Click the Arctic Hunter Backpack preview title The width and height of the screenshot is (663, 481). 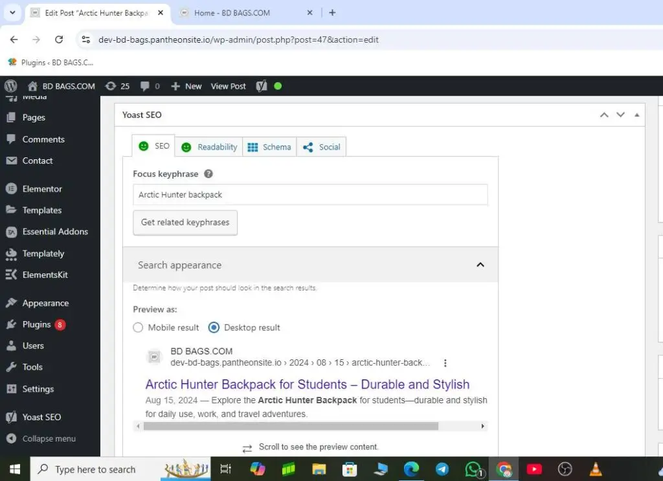pos(308,384)
